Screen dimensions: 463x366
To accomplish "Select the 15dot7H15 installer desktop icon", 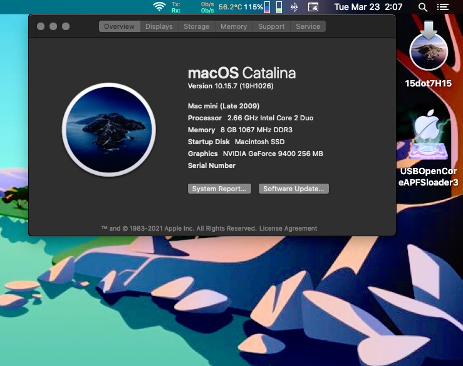I will coord(429,55).
